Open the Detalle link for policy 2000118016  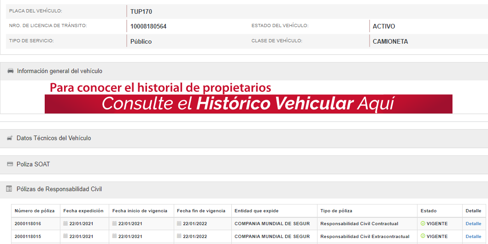pos(473,224)
